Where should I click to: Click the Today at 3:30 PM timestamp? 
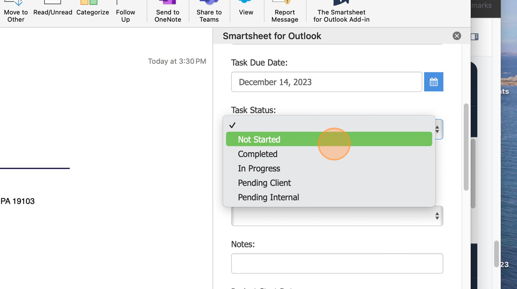(x=177, y=61)
